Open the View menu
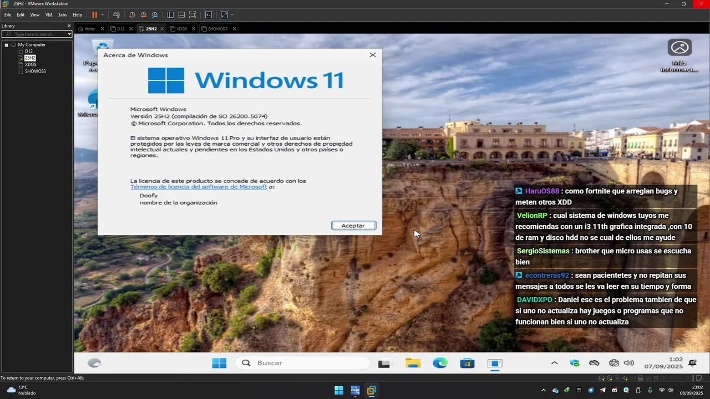Viewport: 710px width, 399px height. click(x=35, y=15)
